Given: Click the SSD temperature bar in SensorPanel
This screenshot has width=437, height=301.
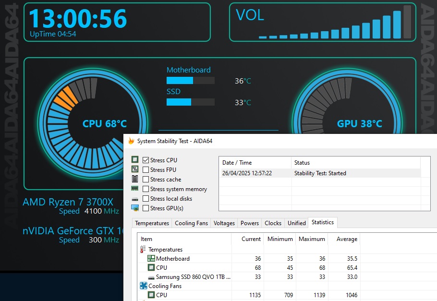Looking at the screenshot, I should pyautogui.click(x=191, y=102).
